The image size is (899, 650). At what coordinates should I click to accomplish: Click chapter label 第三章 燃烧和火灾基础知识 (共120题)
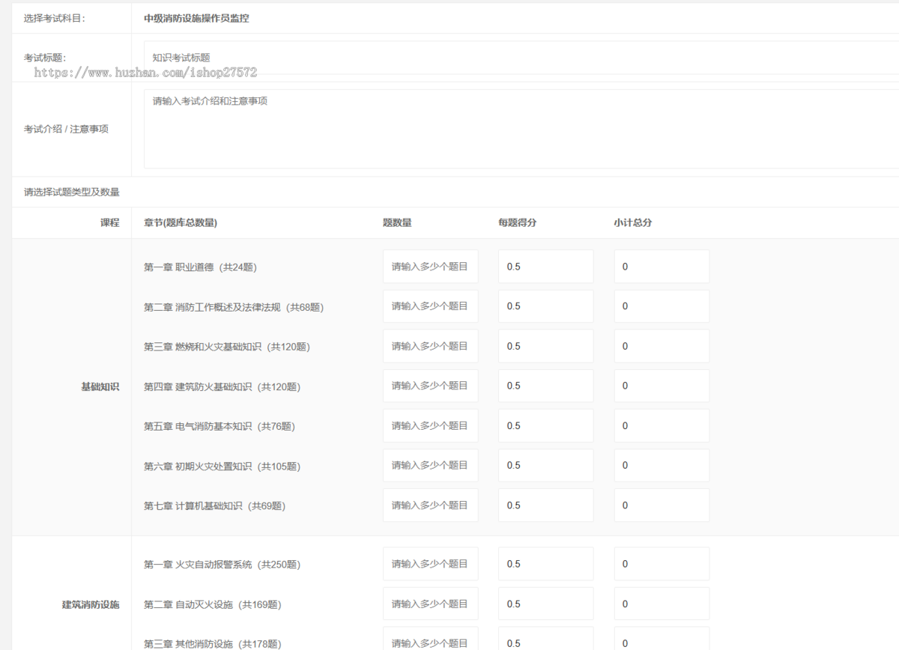point(227,347)
